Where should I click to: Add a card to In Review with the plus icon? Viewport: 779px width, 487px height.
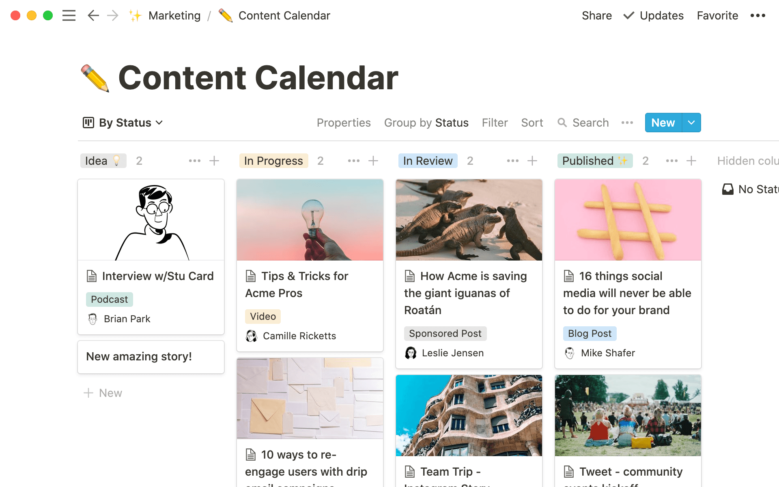pyautogui.click(x=532, y=161)
